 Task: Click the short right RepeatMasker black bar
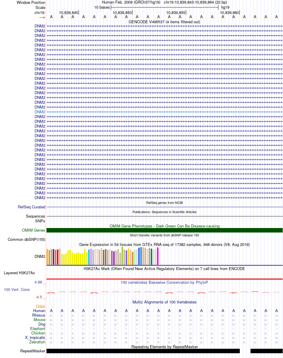[x=267, y=351]
